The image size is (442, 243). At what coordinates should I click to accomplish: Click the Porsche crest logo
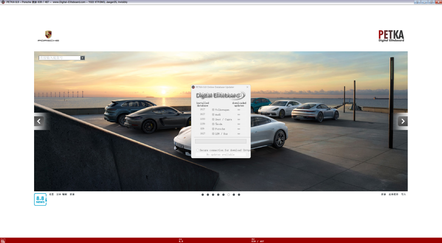48,35
